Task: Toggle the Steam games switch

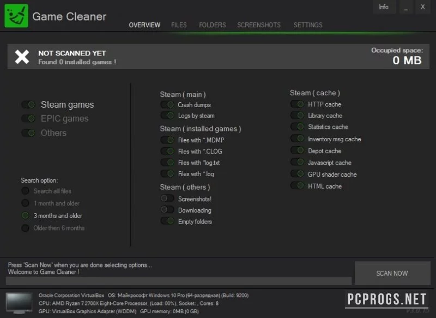Action: pos(28,104)
